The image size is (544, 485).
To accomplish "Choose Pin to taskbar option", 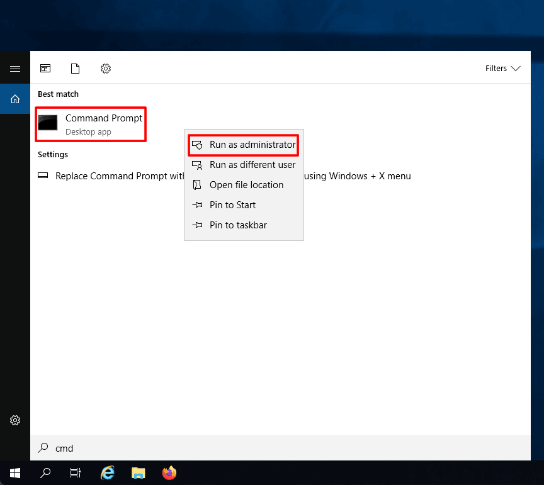I will point(238,225).
